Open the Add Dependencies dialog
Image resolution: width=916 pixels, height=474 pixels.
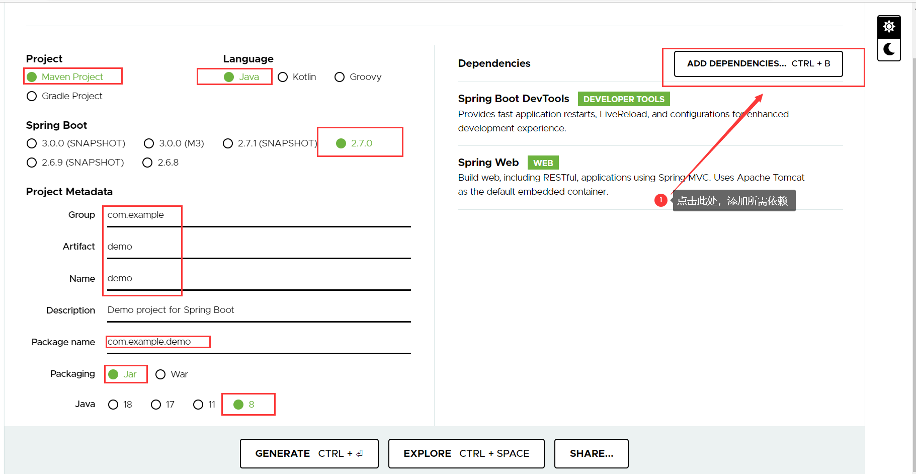click(758, 64)
